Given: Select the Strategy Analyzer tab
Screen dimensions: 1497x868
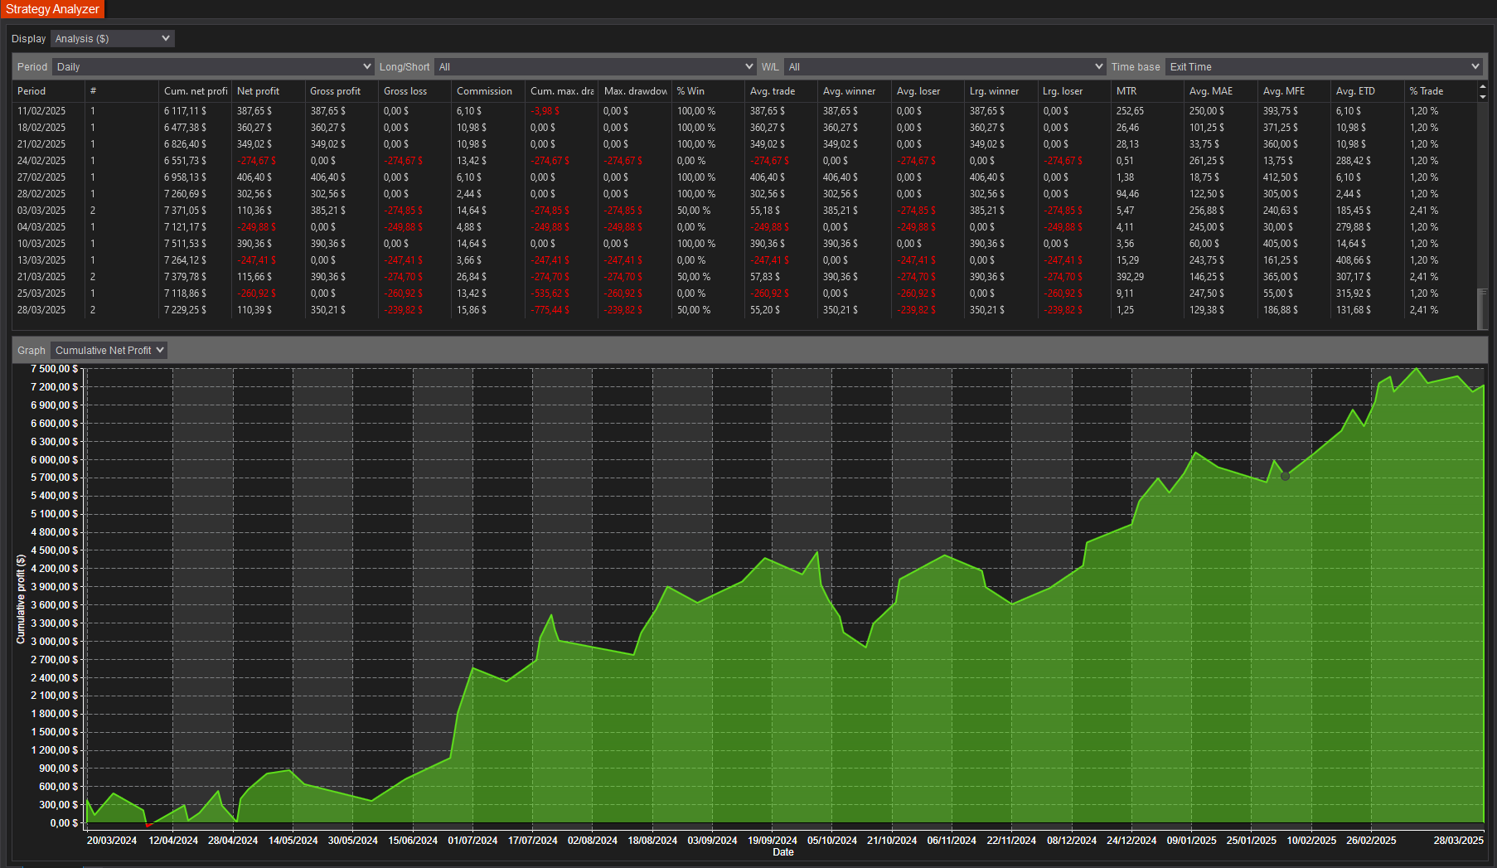Looking at the screenshot, I should [x=52, y=9].
